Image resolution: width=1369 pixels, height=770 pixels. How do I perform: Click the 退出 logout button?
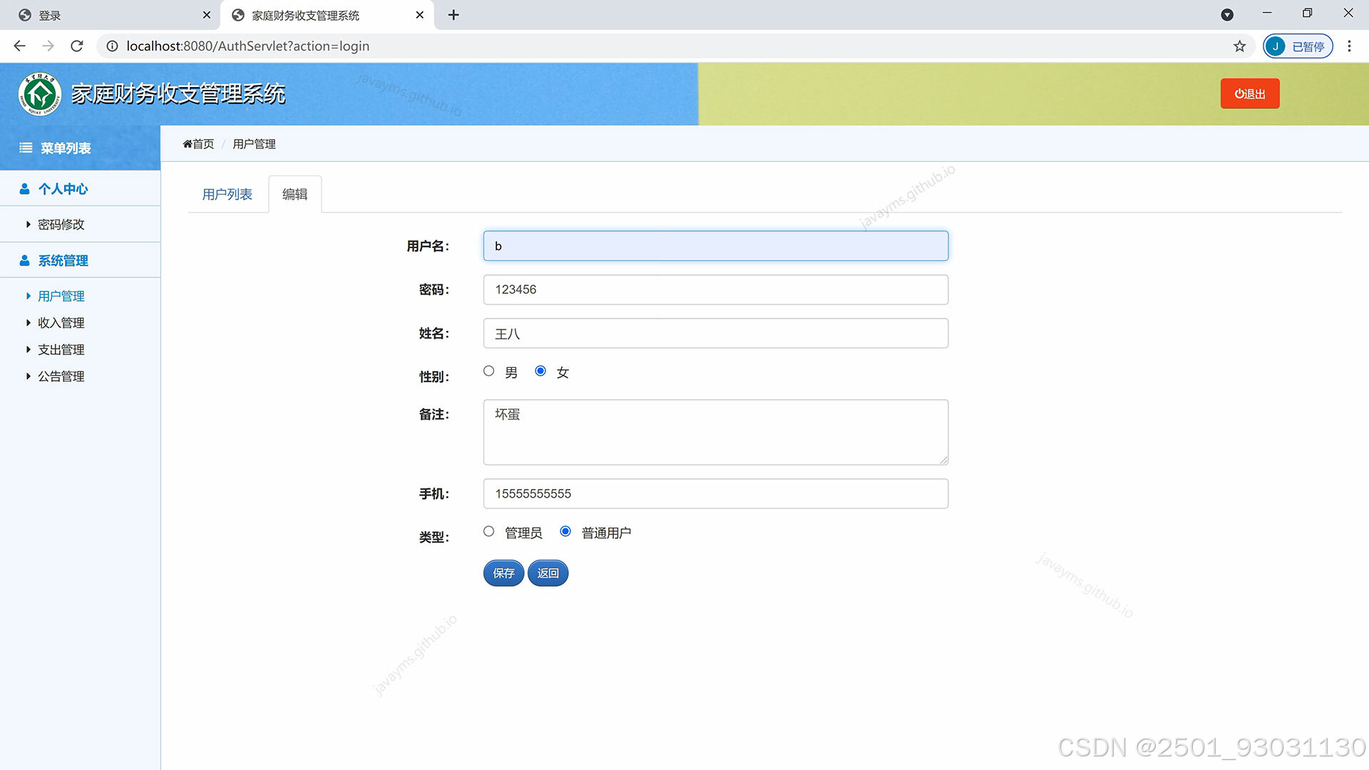click(x=1250, y=94)
